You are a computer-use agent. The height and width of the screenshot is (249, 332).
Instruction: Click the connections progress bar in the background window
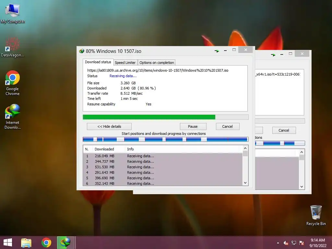click(x=280, y=143)
